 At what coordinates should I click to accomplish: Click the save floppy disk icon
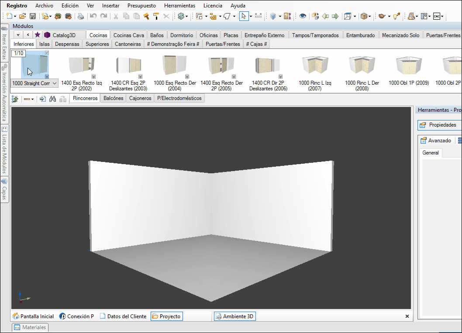[x=33, y=16]
